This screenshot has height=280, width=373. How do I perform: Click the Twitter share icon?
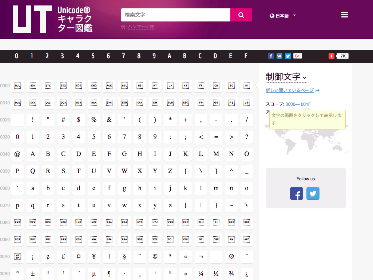click(287, 56)
